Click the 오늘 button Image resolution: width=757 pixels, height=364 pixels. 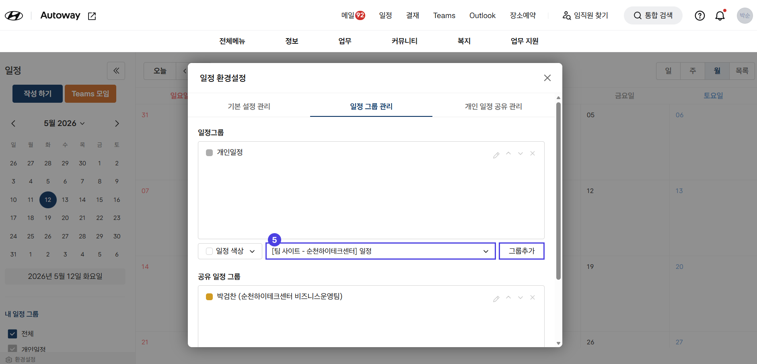(160, 71)
